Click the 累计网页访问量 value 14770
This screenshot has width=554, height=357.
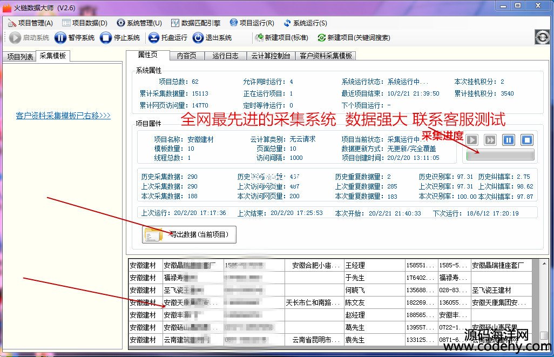[x=200, y=105]
